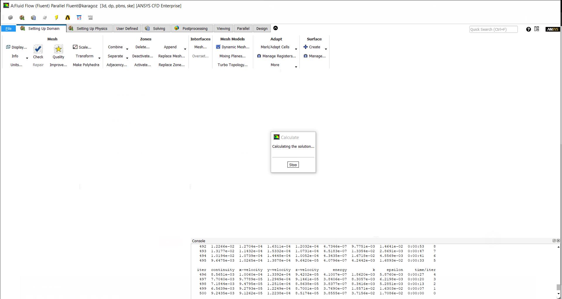Image resolution: width=562 pixels, height=299 pixels.
Task: Click the red and blue P arrows icon
Action: point(79,18)
